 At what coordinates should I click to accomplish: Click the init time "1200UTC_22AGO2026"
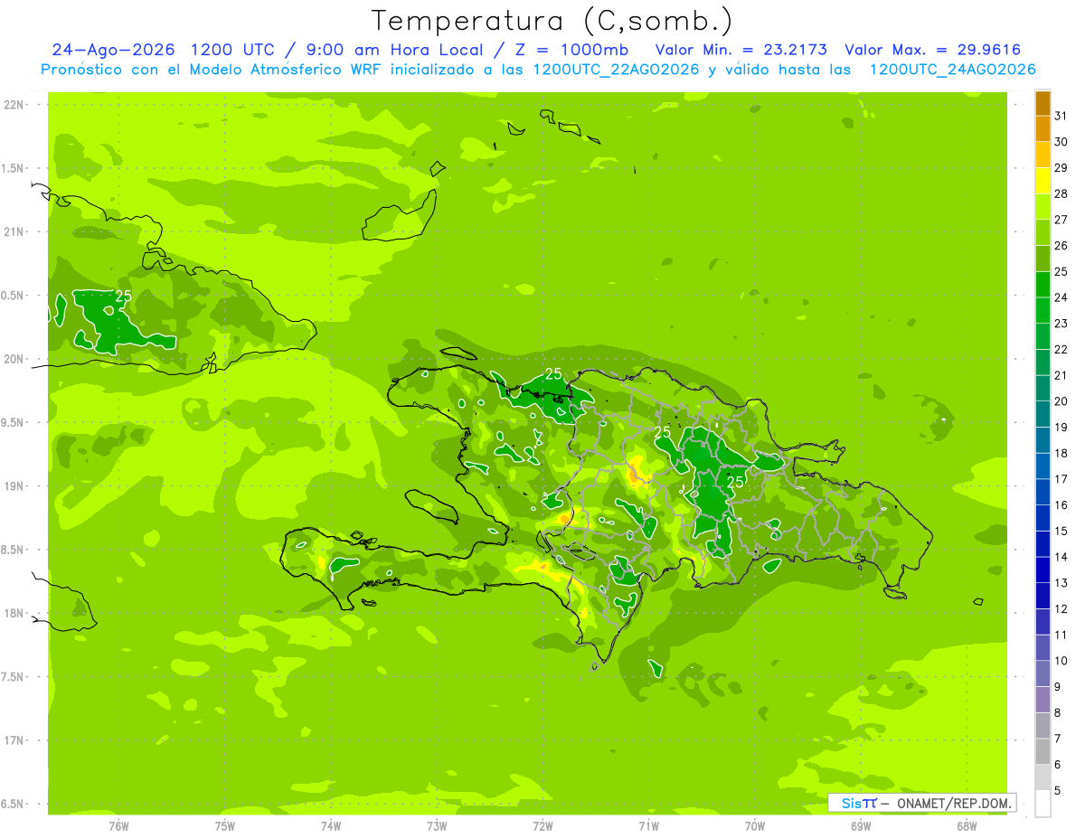(x=616, y=70)
